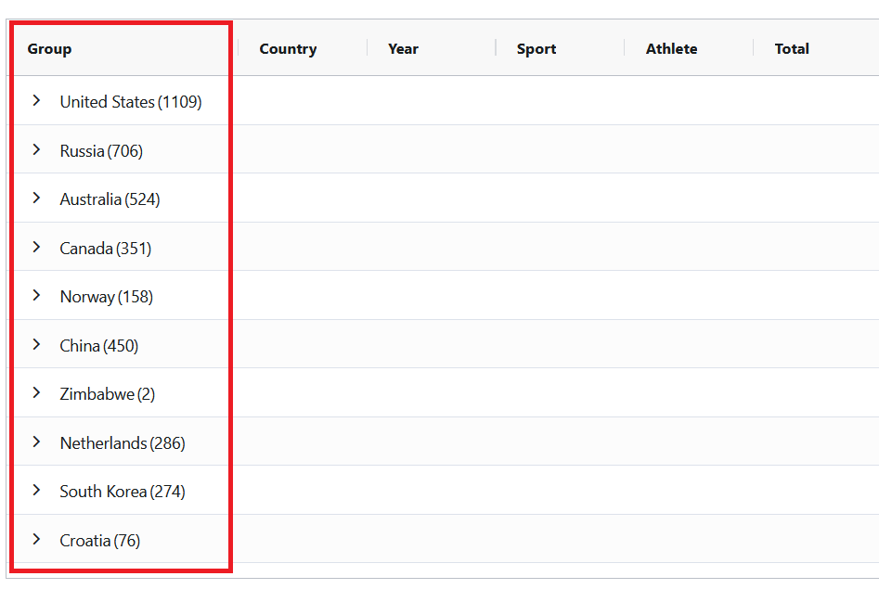Viewport: 879px width, 589px height.
Task: Select the 'Canada (351)' row text
Action: tap(106, 249)
